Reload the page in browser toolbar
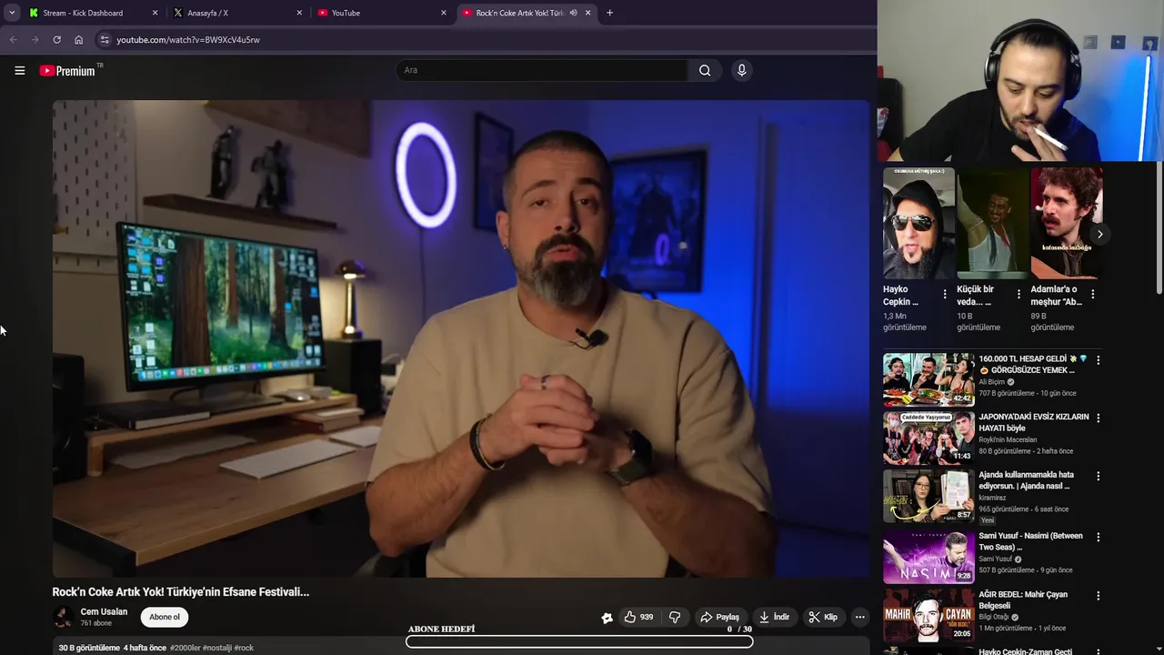 56,40
